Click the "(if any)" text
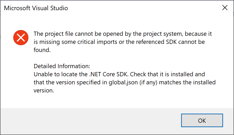The height and width of the screenshot is (135, 234). click(148, 82)
